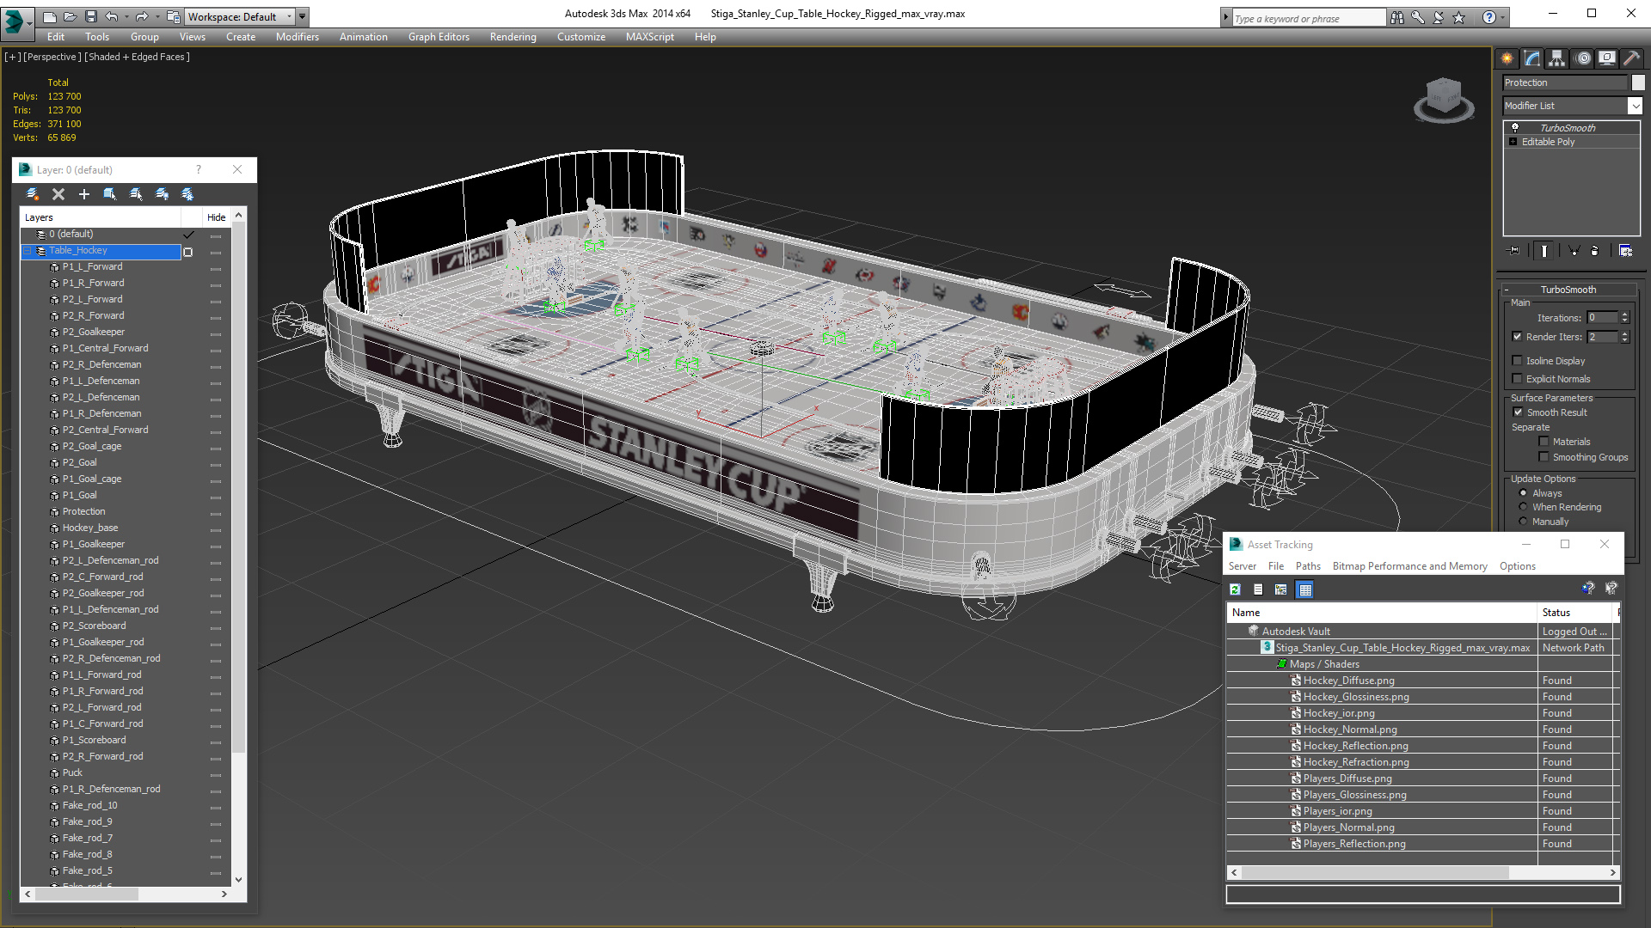
Task: Select When Rendering update radio button
Action: (1523, 507)
